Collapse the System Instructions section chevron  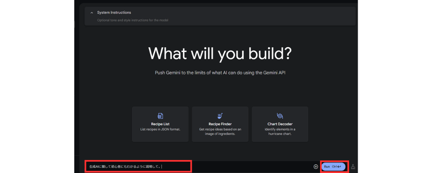[x=92, y=13]
